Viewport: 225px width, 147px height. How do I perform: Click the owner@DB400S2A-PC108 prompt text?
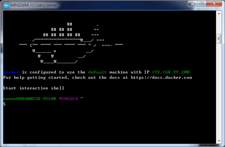click(30, 99)
